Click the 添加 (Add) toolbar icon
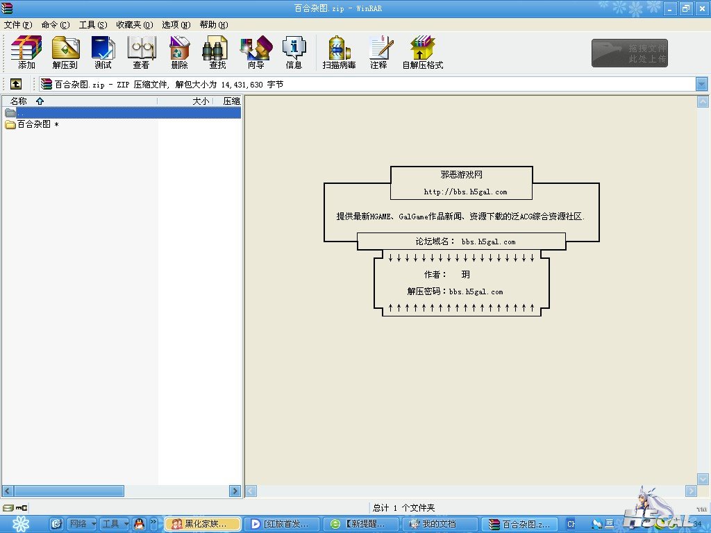 (26, 53)
